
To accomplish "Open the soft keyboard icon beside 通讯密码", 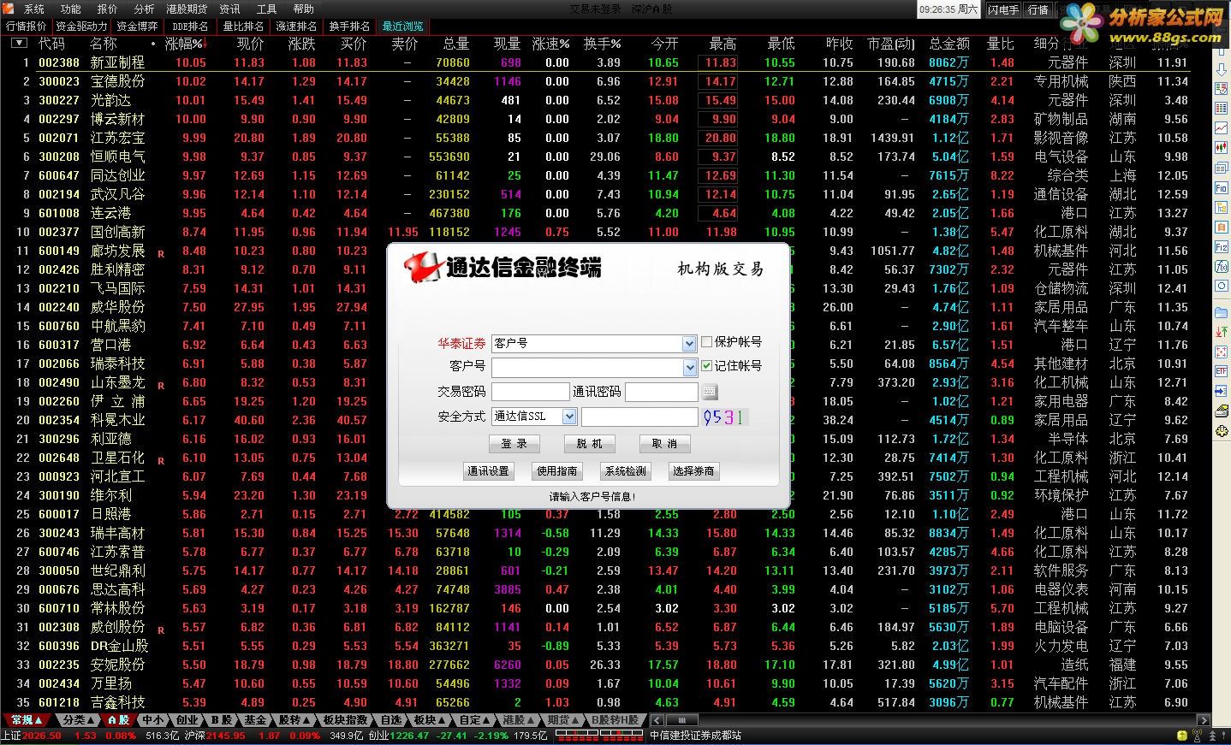I will (x=710, y=393).
